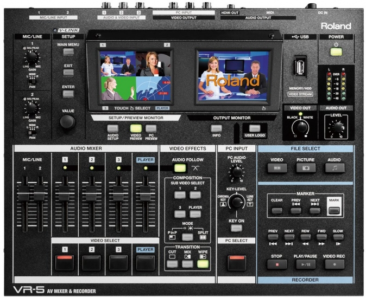Click the channel 1 audio mixer fader

click(x=65, y=193)
